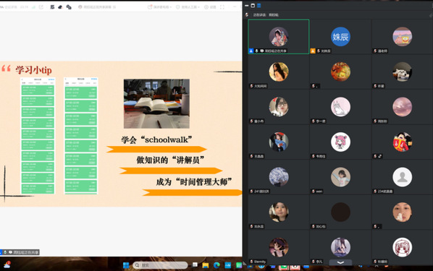Image resolution: width=433 pixels, height=271 pixels.
Task: Expand the participant list down chevron
Action: pyautogui.click(x=340, y=262)
